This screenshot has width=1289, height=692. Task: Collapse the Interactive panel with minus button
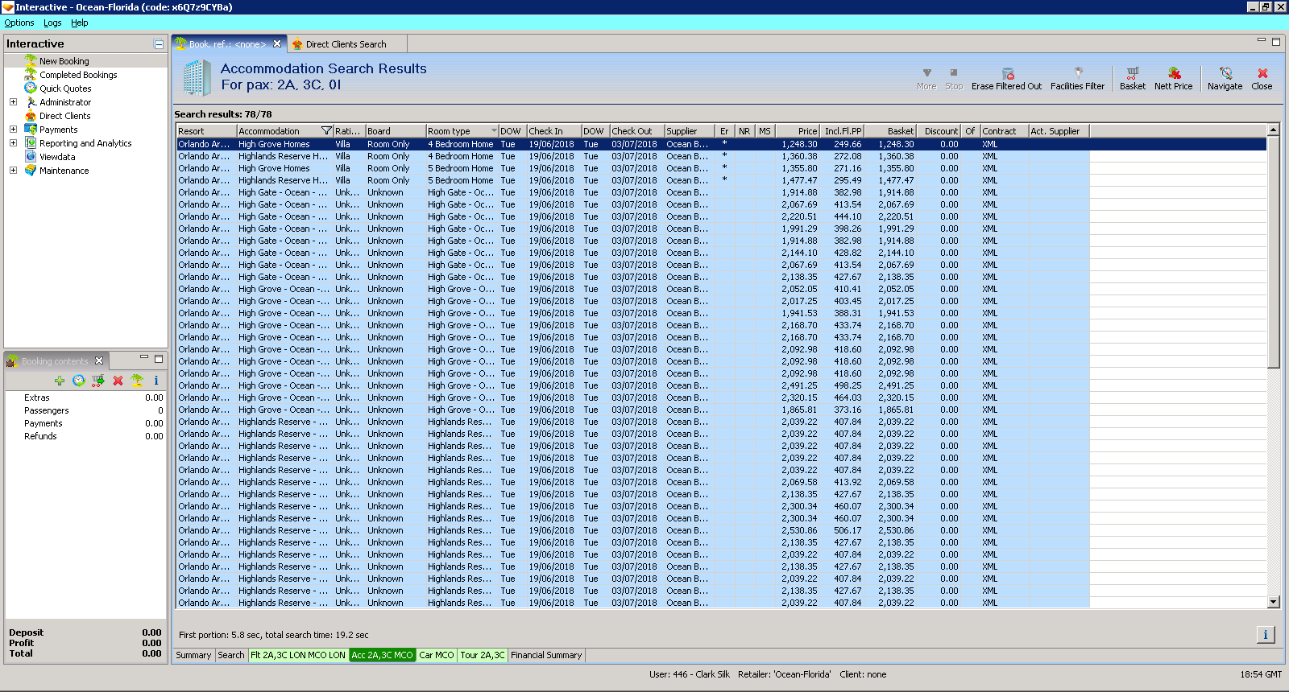[x=159, y=44]
